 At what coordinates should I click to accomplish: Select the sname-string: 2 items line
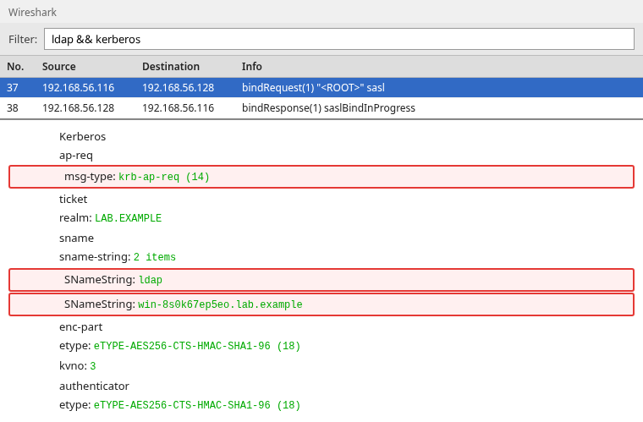tap(118, 257)
